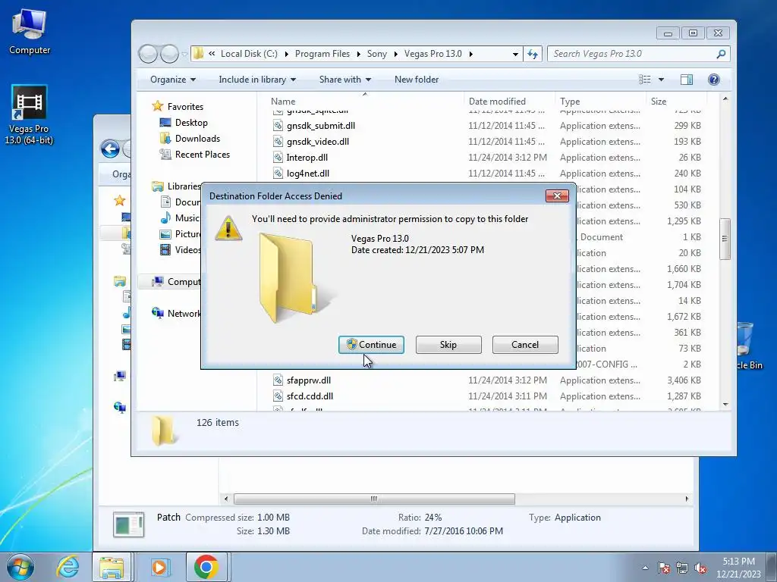Image resolution: width=777 pixels, height=582 pixels.
Task: Click the search magnifier icon
Action: tap(721, 54)
